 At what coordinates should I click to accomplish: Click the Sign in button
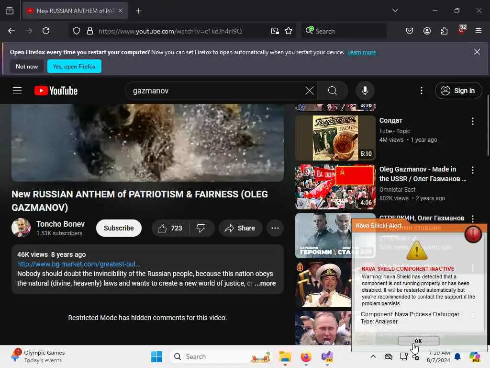click(x=458, y=91)
